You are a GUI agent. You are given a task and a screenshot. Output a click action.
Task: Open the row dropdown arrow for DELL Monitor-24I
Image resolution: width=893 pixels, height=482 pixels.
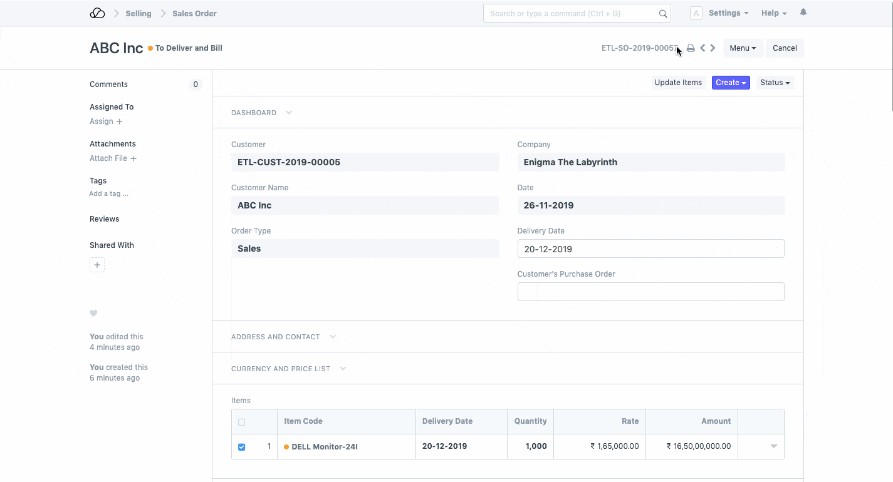pyautogui.click(x=773, y=446)
